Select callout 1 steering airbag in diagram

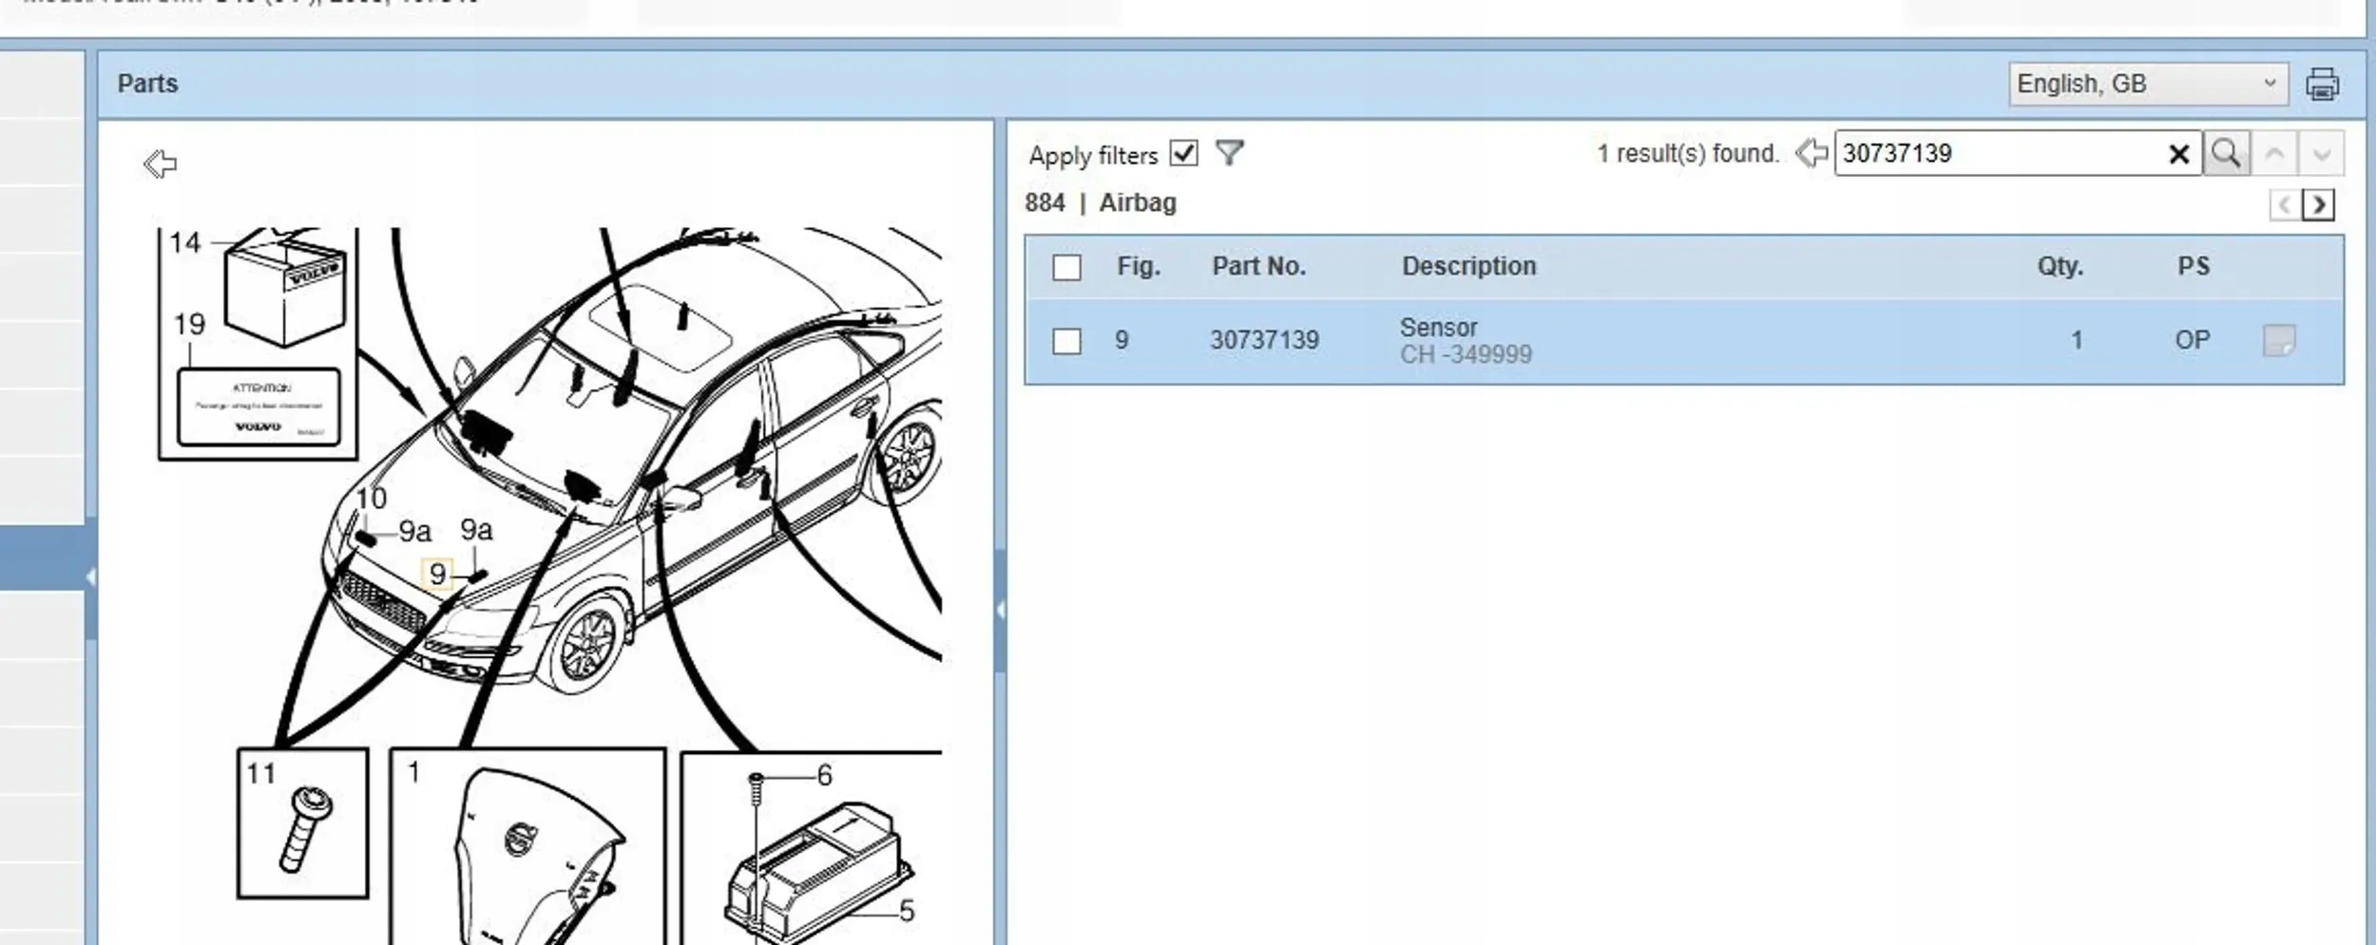[x=413, y=772]
